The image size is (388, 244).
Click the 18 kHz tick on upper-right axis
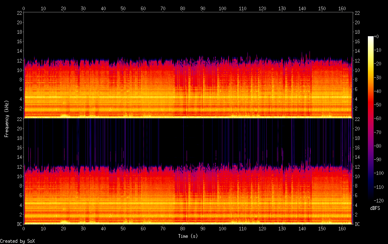(357, 32)
